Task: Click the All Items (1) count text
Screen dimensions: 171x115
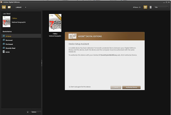Action: [137, 7]
